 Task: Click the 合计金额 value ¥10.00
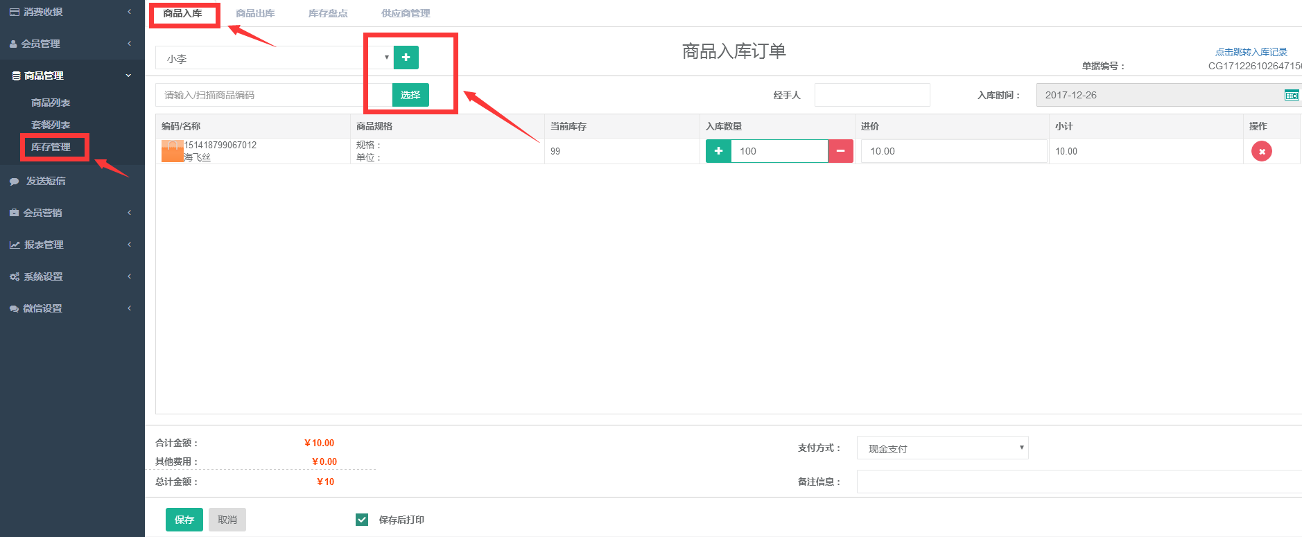tap(320, 443)
